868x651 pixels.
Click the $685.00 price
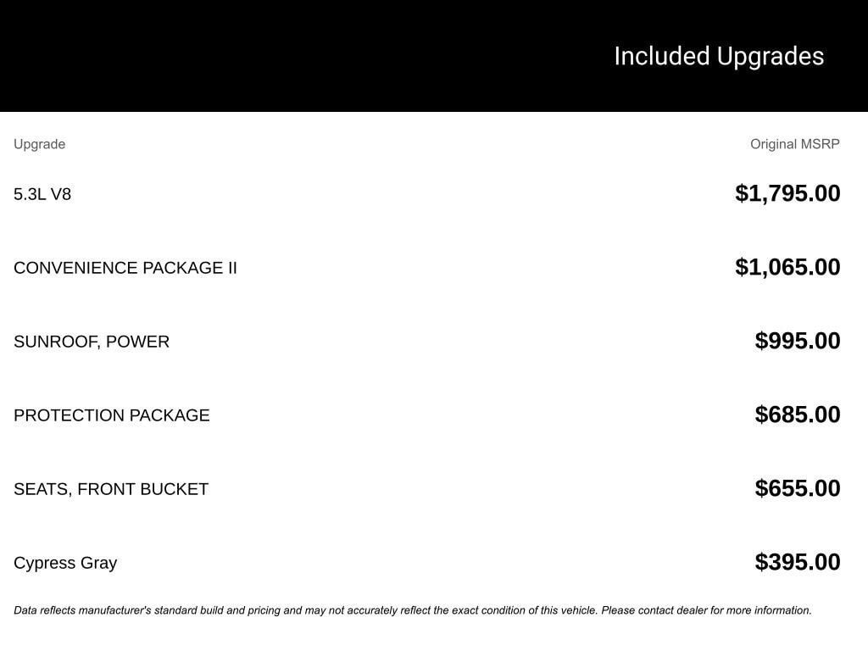pyautogui.click(x=798, y=415)
